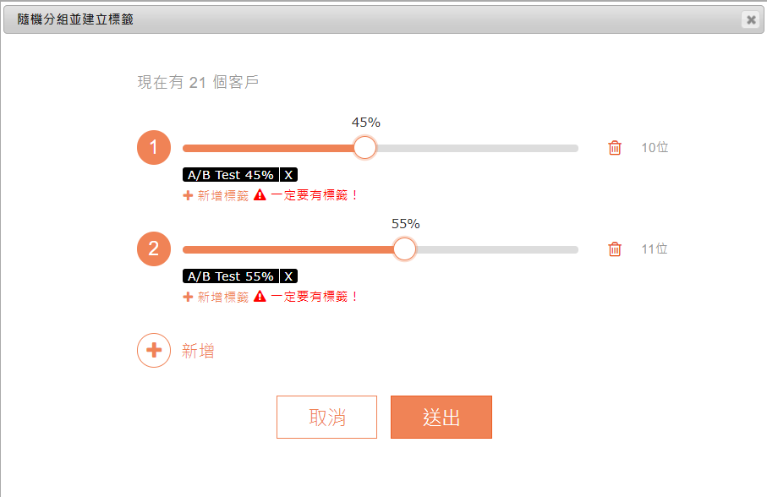The image size is (767, 497).
Task: Click the group 2 number badge
Action: [154, 249]
